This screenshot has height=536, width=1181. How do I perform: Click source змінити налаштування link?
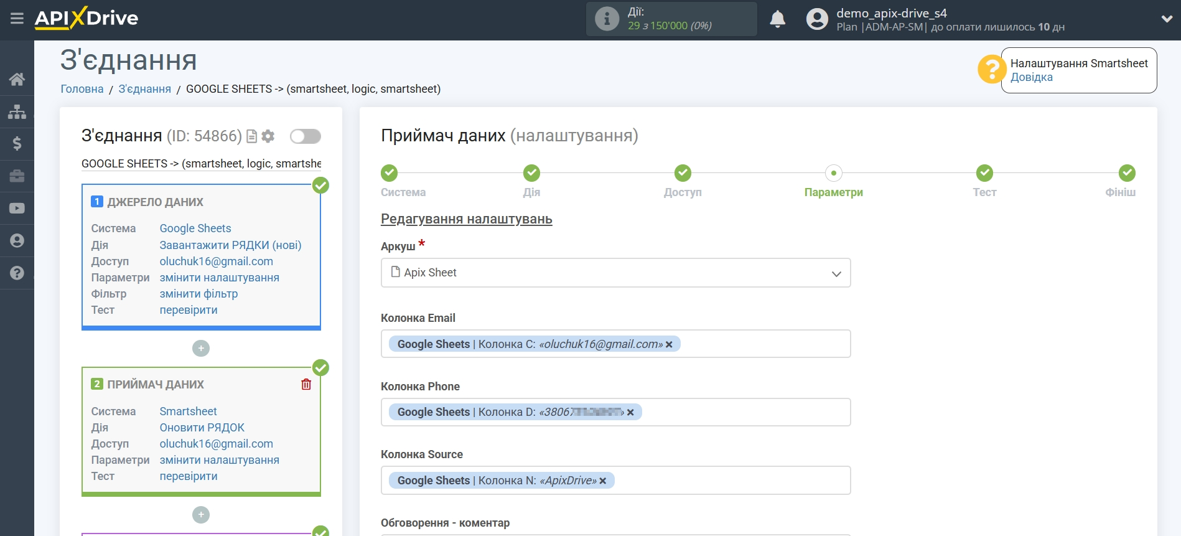pyautogui.click(x=219, y=278)
